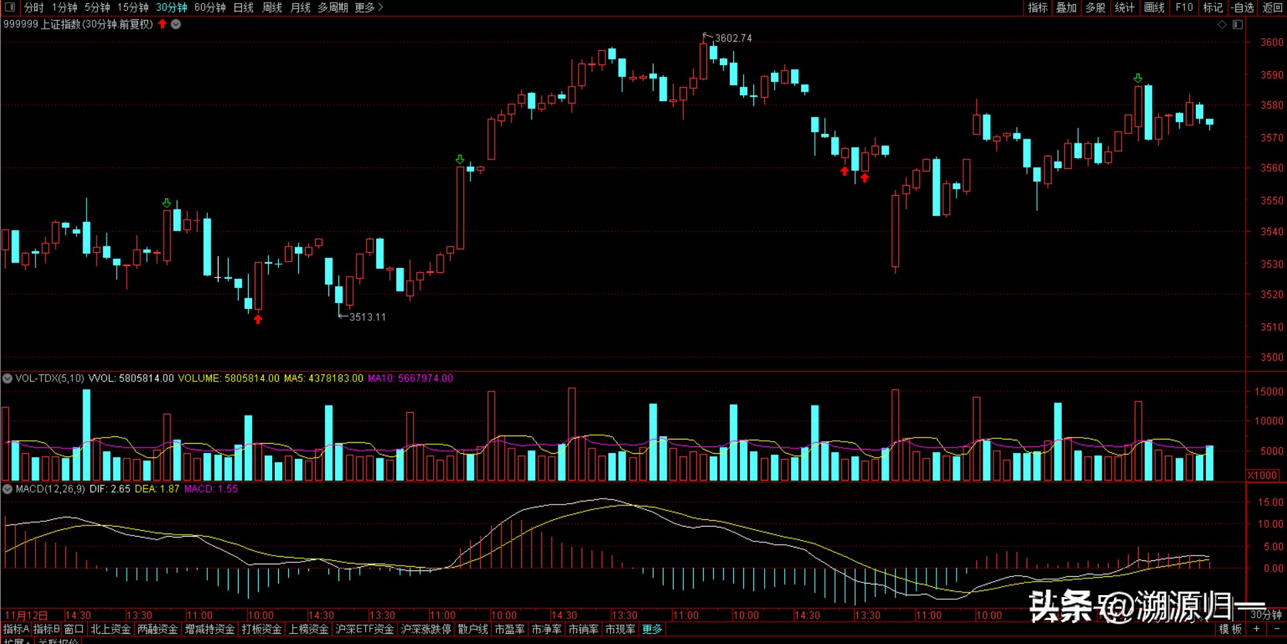Show 市净率 indicator
This screenshot has height=644, width=1287.
tap(547, 629)
